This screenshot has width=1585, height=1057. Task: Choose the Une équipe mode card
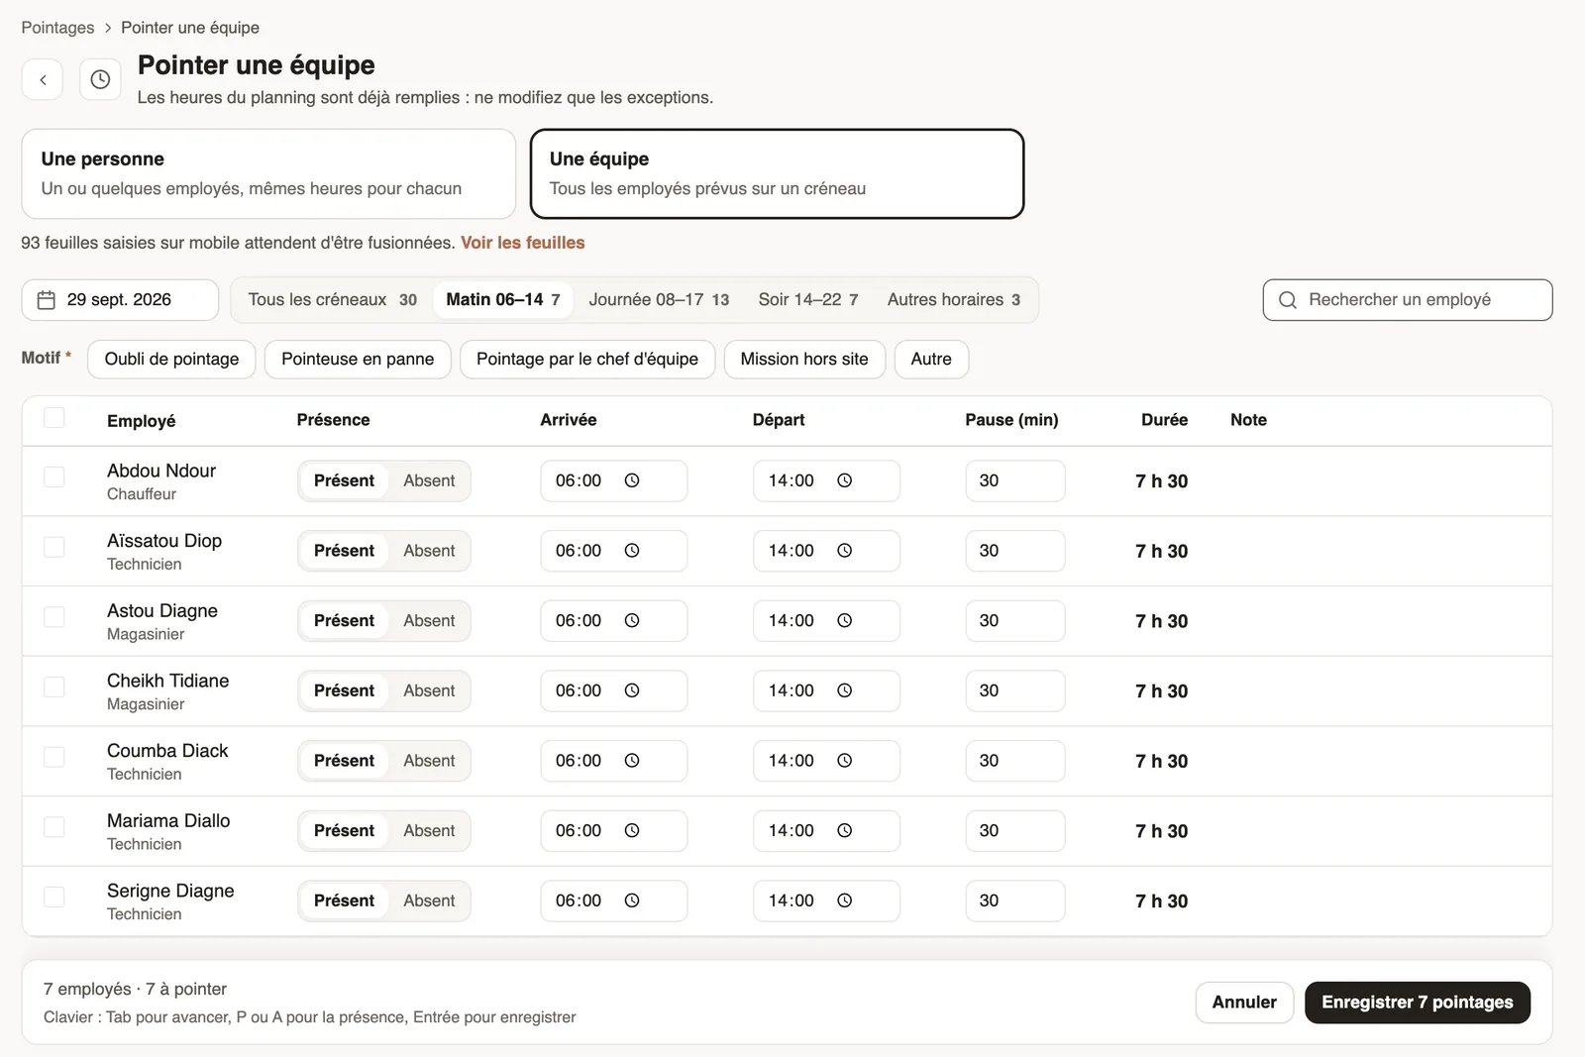pyautogui.click(x=777, y=173)
